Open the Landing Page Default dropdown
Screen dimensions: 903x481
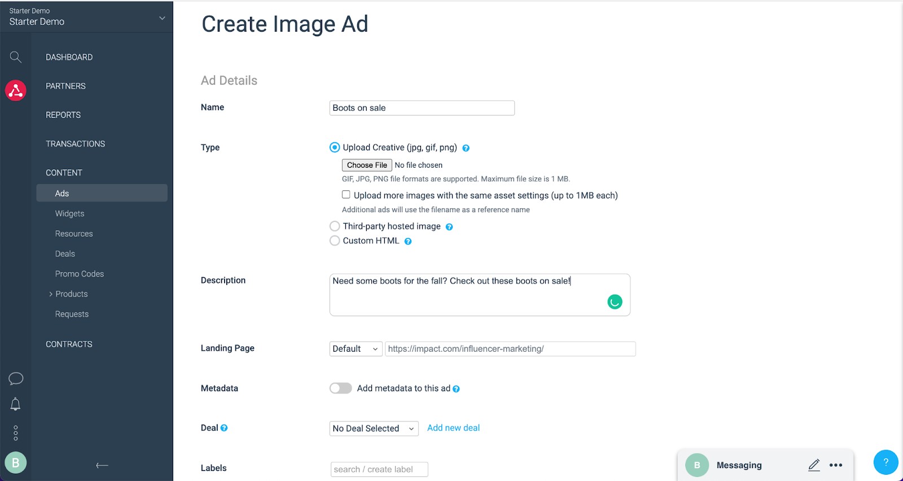click(x=356, y=349)
